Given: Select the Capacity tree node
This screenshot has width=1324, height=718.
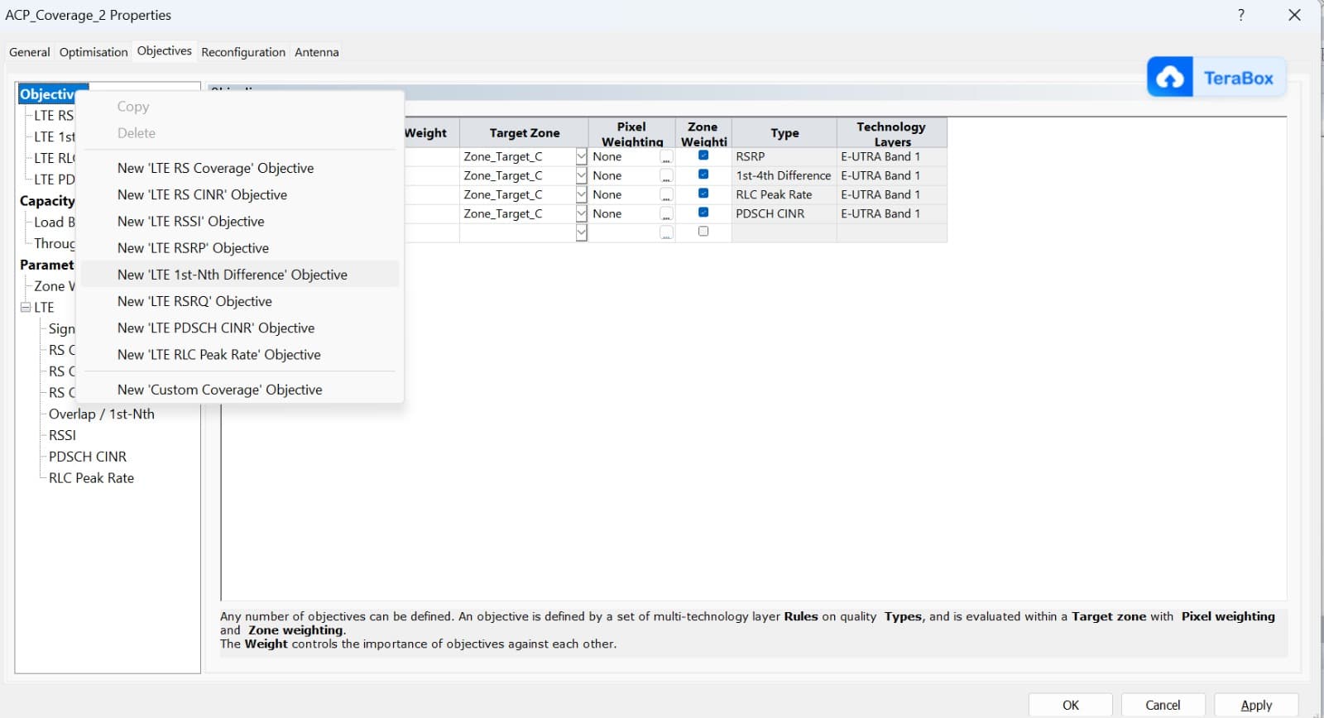Looking at the screenshot, I should [47, 201].
